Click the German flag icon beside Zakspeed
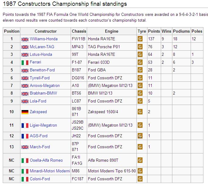Image resolution: width=208 pixels, height=187 pixels. pyautogui.click(x=25, y=112)
